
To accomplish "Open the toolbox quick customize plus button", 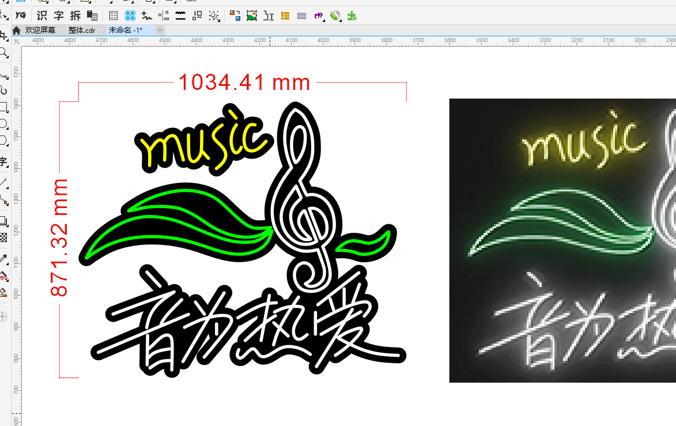I will [3, 316].
